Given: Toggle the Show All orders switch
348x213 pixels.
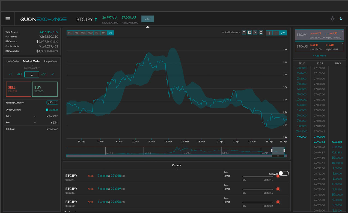Looking at the screenshot, I should [284, 173].
